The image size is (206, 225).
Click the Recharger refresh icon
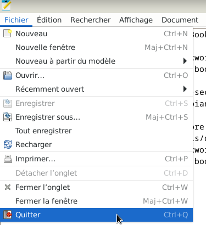tap(8, 144)
